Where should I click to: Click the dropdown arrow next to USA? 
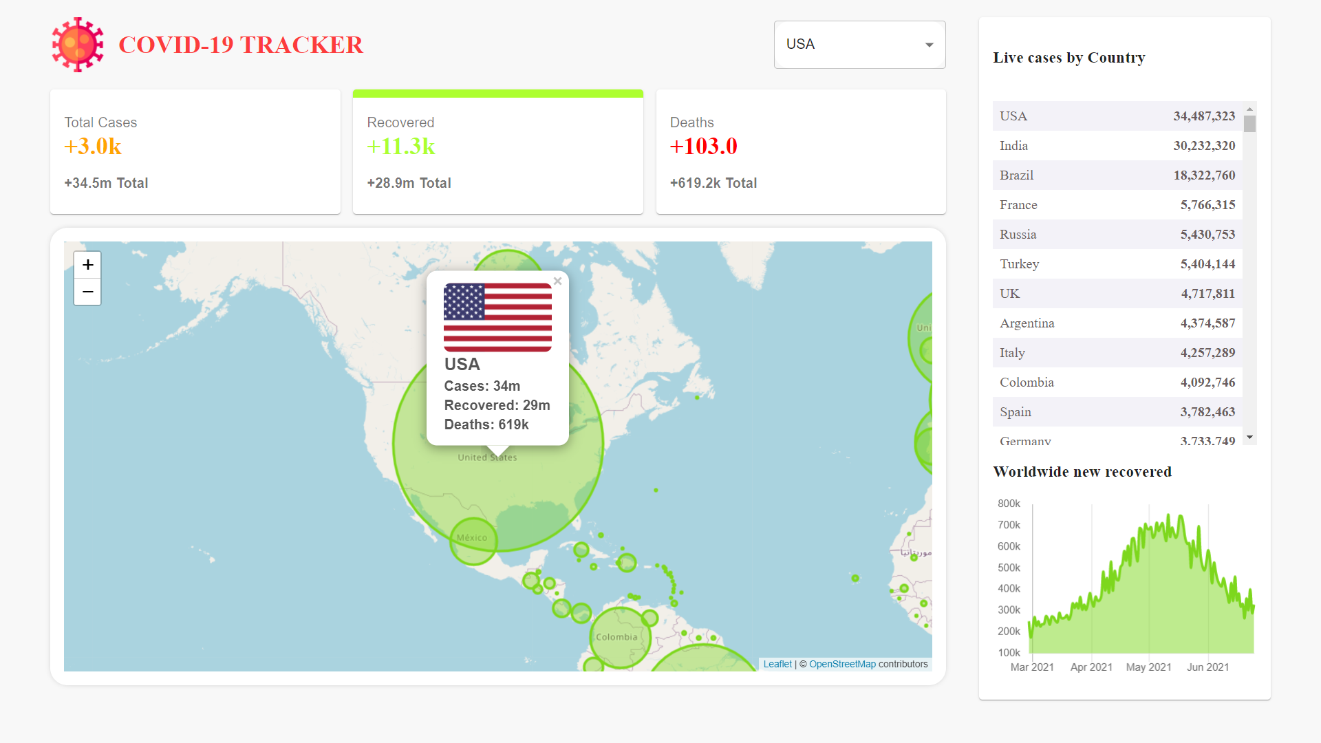click(x=929, y=45)
